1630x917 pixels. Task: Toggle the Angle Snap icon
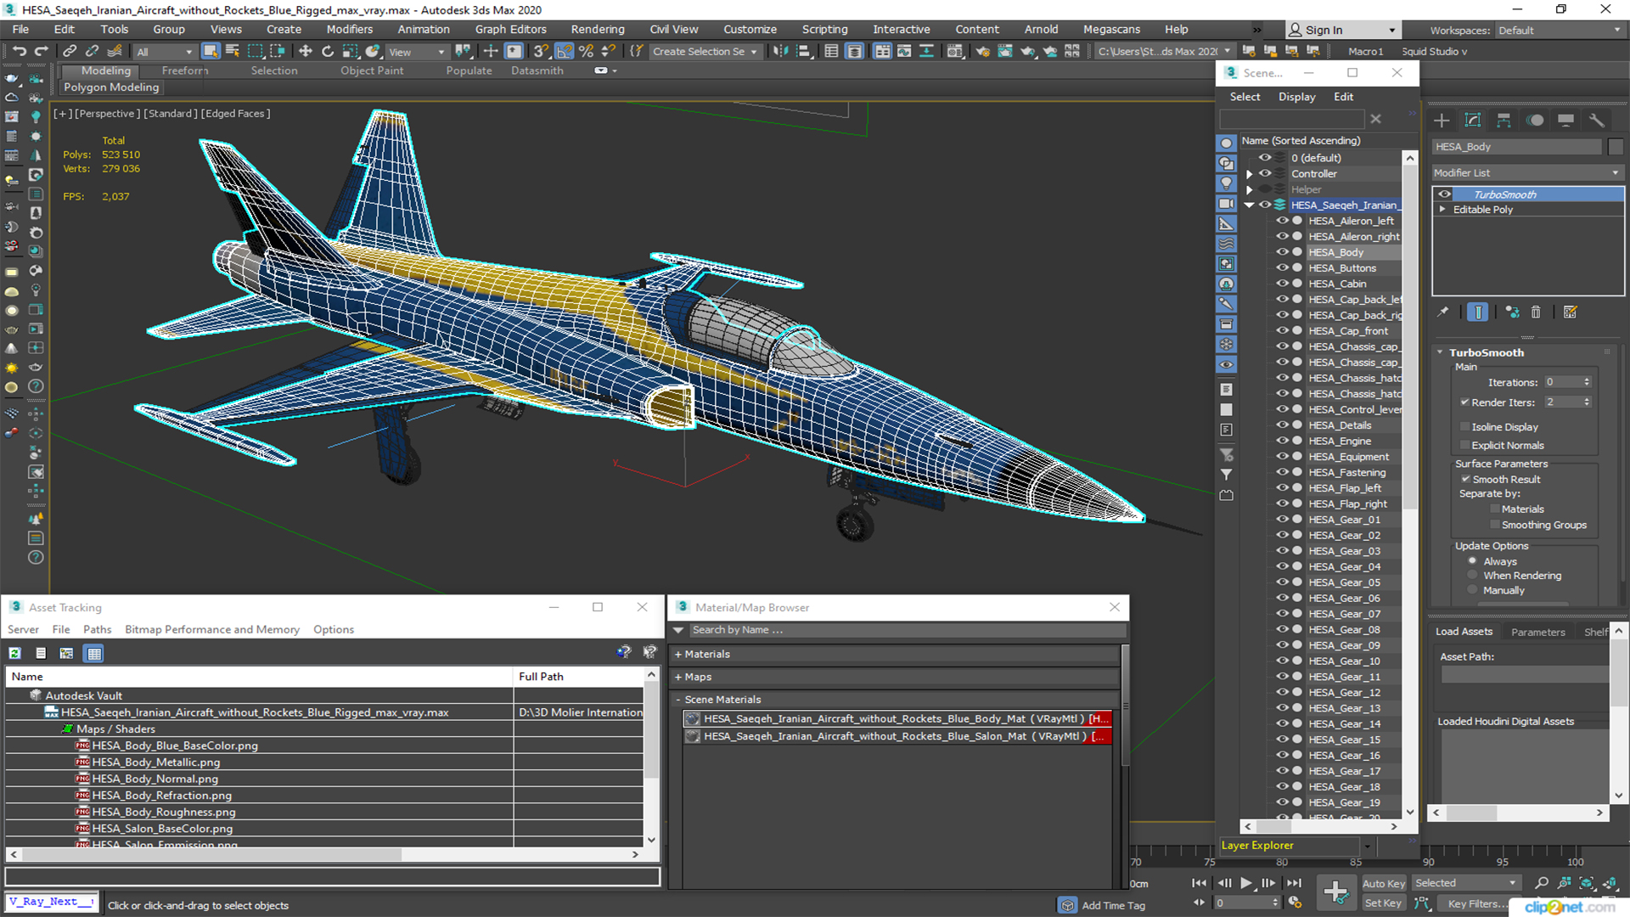pos(564,51)
